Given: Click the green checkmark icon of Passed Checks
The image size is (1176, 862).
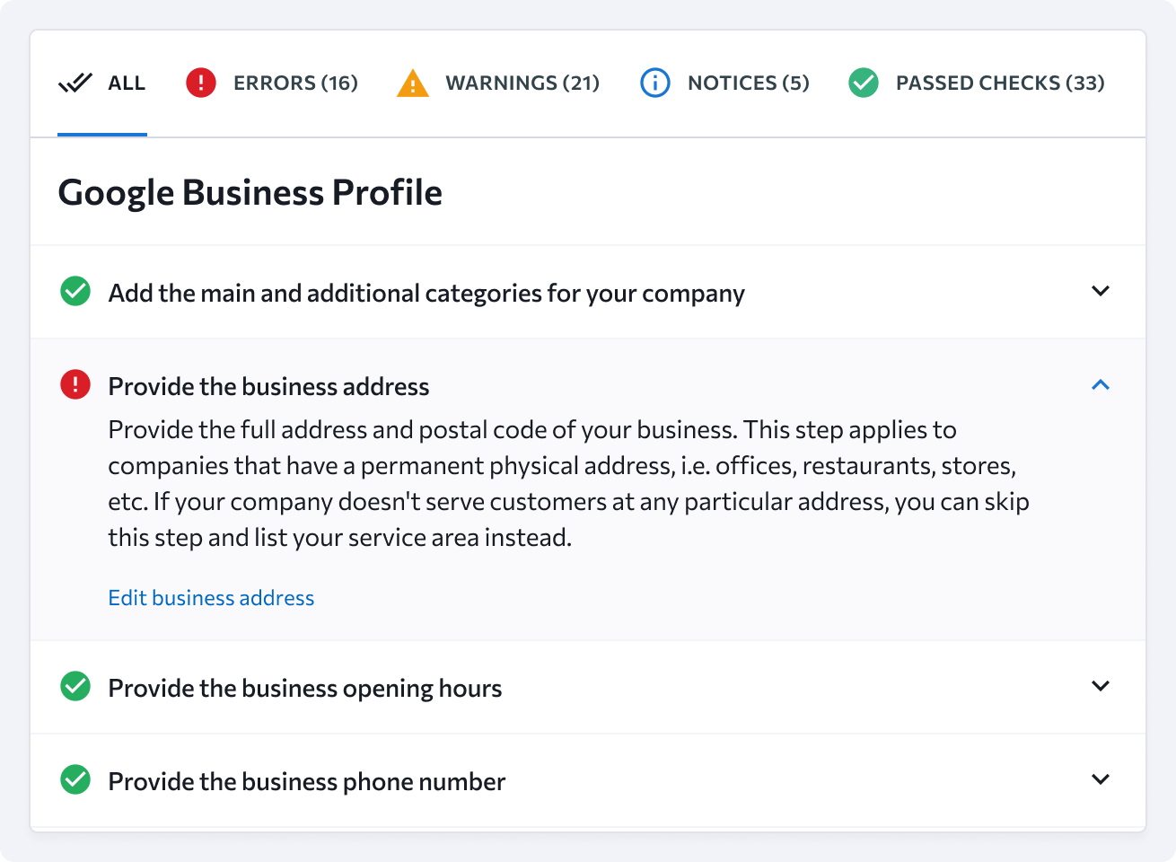Looking at the screenshot, I should coord(864,83).
